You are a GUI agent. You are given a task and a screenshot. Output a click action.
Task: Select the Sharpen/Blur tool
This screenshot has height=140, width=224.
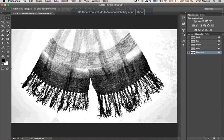tap(3, 43)
